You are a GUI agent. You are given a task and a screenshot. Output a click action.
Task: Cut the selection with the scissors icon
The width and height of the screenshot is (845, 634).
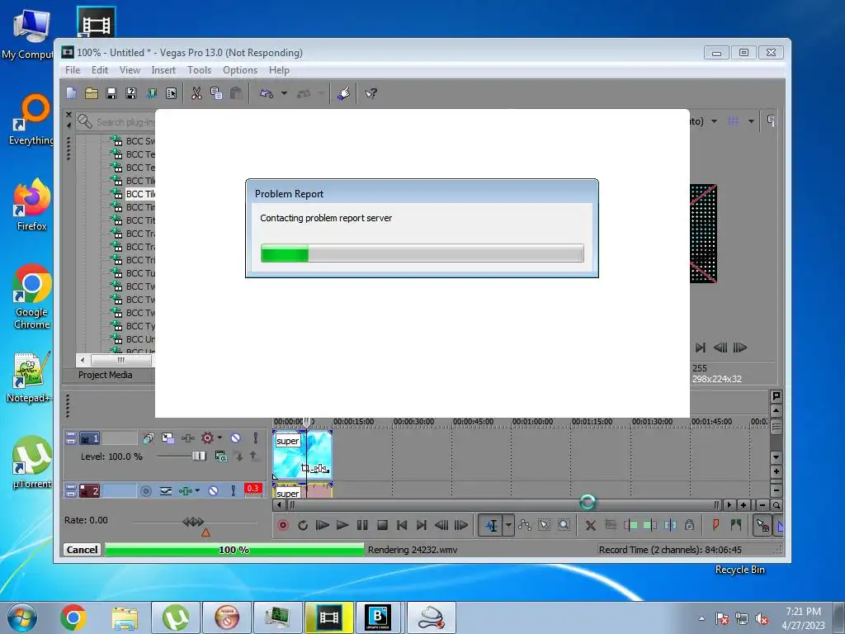tap(196, 93)
